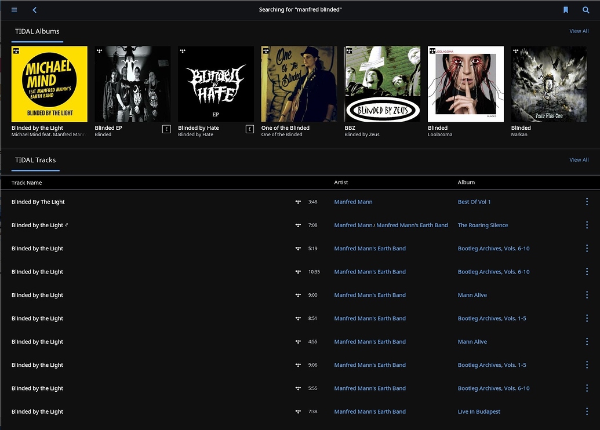This screenshot has height=430, width=600.
Task: Open the Blinded EP album cover
Action: pos(132,84)
